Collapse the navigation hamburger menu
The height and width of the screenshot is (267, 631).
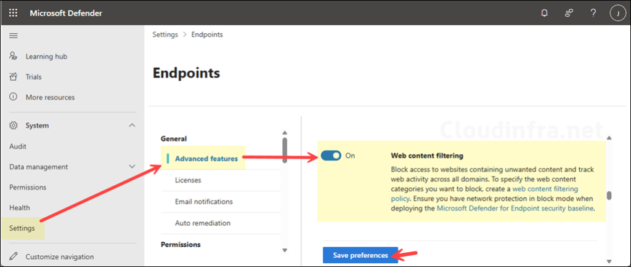(13, 36)
